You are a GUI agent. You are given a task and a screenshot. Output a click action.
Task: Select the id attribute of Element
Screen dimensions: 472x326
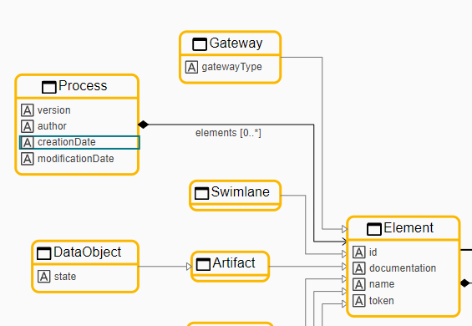point(403,252)
